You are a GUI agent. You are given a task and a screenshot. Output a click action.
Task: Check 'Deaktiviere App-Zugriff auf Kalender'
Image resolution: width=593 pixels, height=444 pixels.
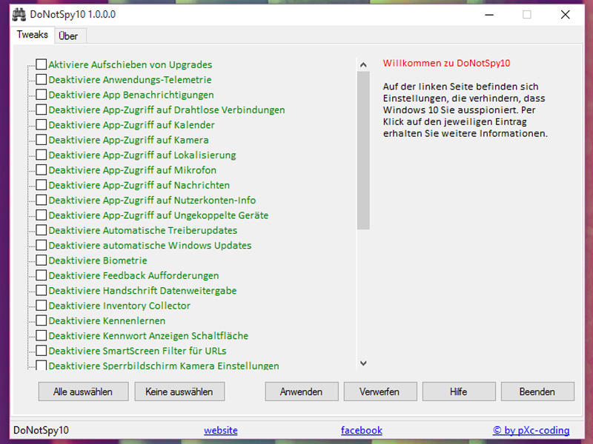42,124
